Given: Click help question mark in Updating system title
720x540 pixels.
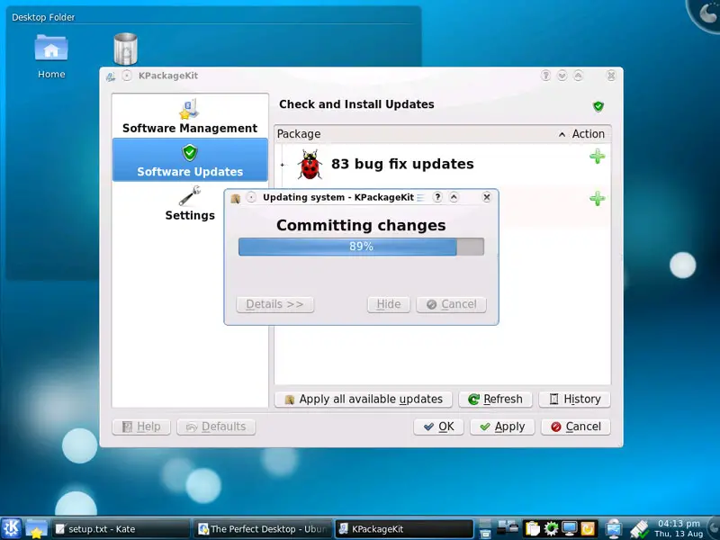Looking at the screenshot, I should 437,197.
